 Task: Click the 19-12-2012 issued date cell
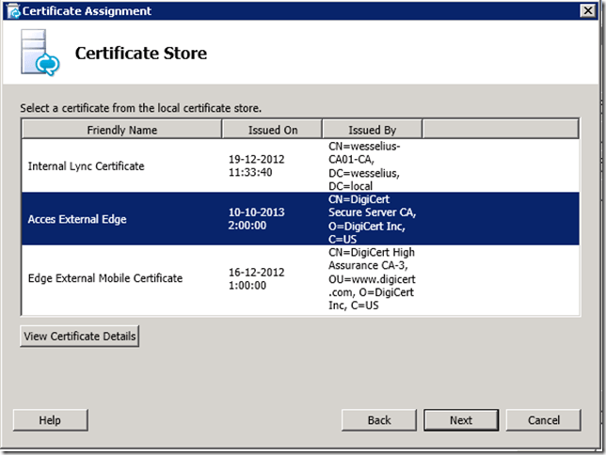tap(258, 166)
